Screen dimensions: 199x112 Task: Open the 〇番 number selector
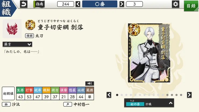click(100, 4)
